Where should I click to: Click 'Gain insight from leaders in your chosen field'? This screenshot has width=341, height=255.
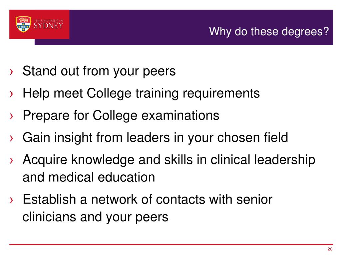tap(155, 137)
